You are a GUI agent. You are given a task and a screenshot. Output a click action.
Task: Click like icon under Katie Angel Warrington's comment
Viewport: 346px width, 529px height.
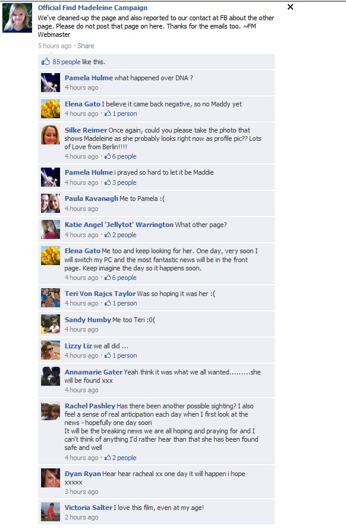click(108, 235)
